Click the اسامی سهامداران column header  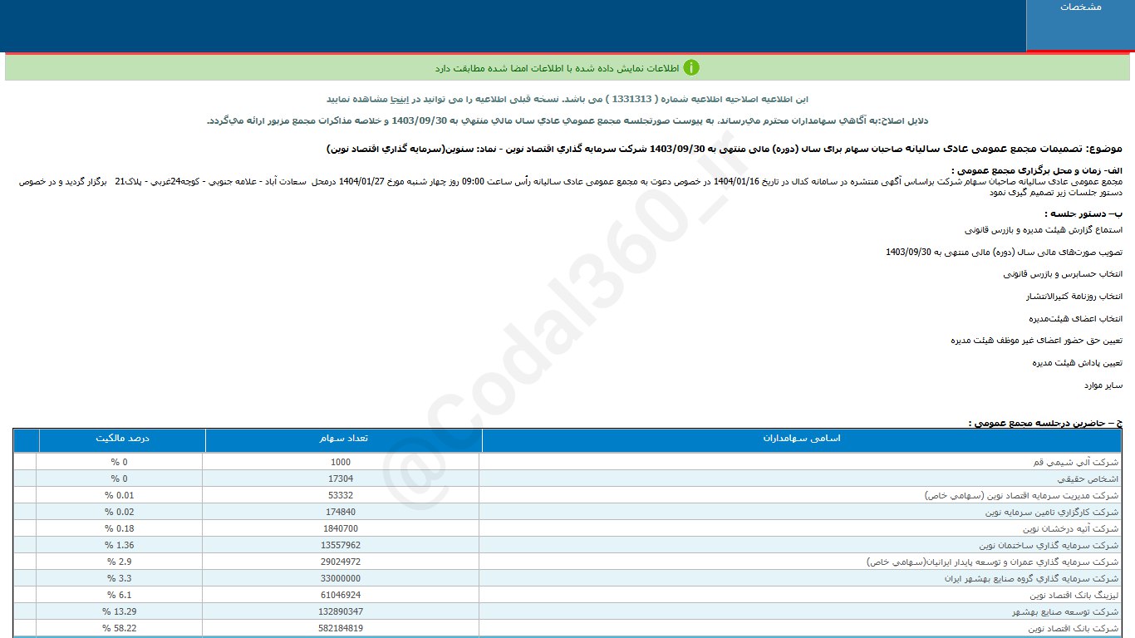click(801, 439)
